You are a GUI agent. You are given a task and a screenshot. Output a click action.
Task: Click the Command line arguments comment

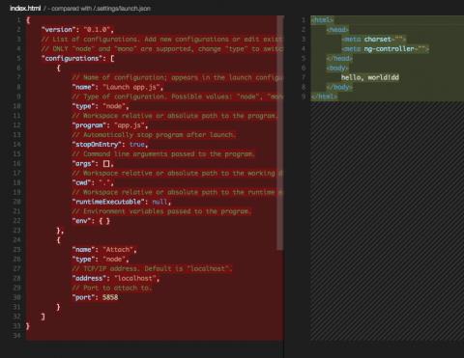tap(163, 154)
